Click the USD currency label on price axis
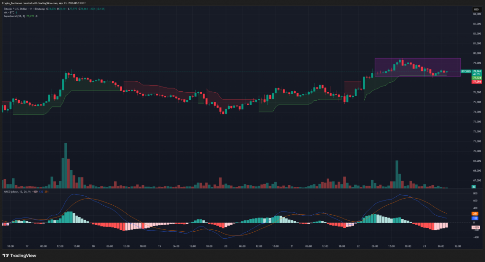 tap(476, 9)
